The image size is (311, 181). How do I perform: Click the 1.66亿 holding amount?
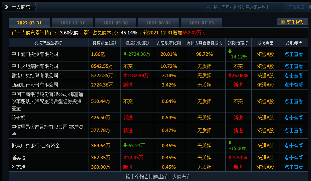click(98, 54)
